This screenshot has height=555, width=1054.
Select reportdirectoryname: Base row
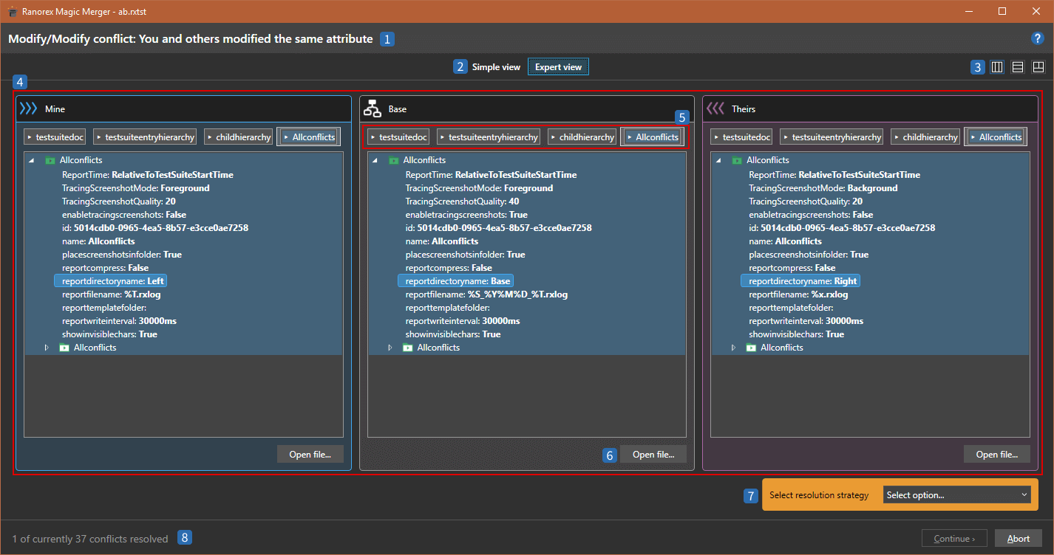tap(456, 281)
